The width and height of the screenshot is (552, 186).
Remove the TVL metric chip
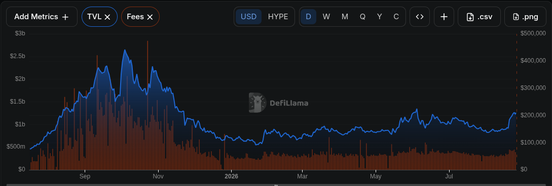(108, 17)
